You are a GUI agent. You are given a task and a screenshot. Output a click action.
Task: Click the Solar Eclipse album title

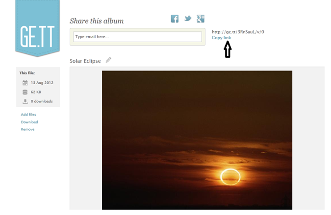(x=85, y=61)
